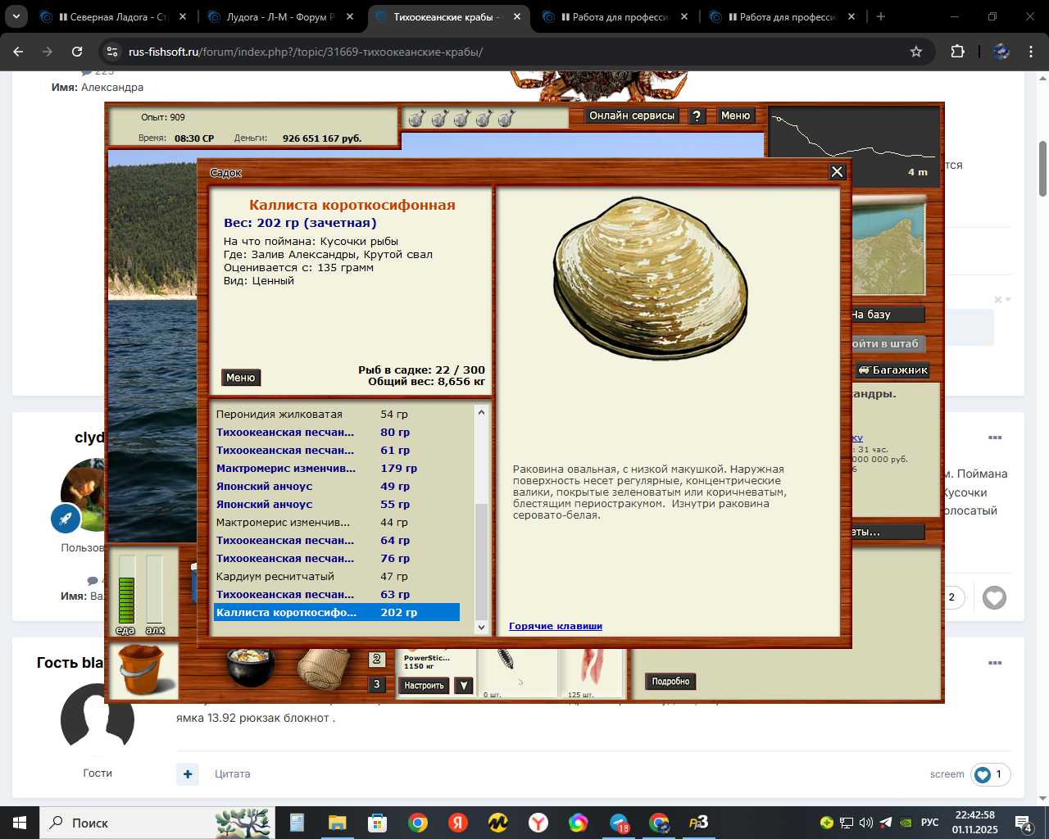Click the keepnet sack icon
Image resolution: width=1049 pixels, height=839 pixels.
(322, 668)
